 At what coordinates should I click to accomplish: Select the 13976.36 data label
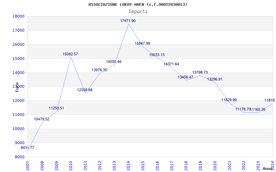99,70
